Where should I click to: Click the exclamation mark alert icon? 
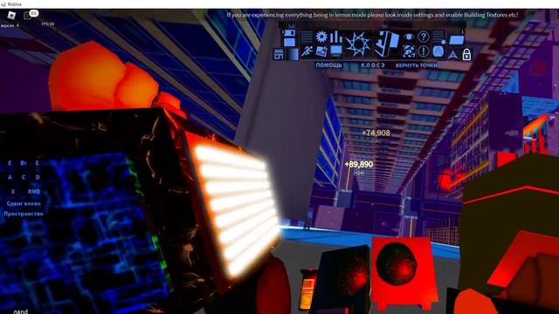[x=423, y=51]
